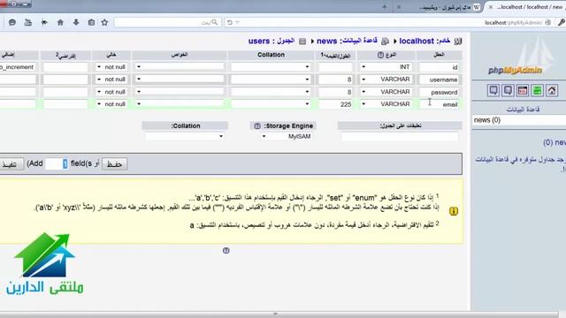Click the globe site-identity icon in the address bar
The height and width of the screenshot is (318, 566).
548,22
